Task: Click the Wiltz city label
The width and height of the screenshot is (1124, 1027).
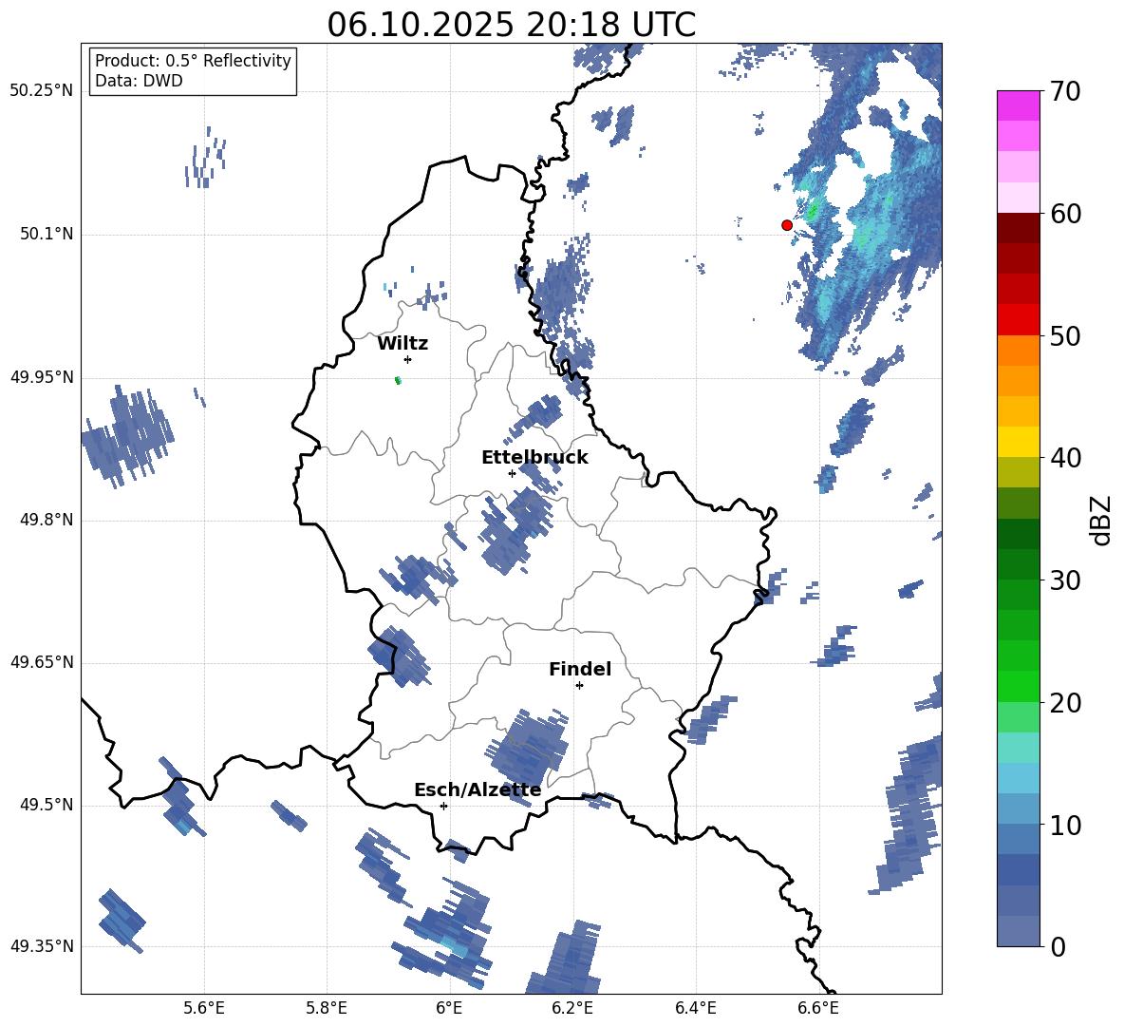Action: click(x=403, y=344)
